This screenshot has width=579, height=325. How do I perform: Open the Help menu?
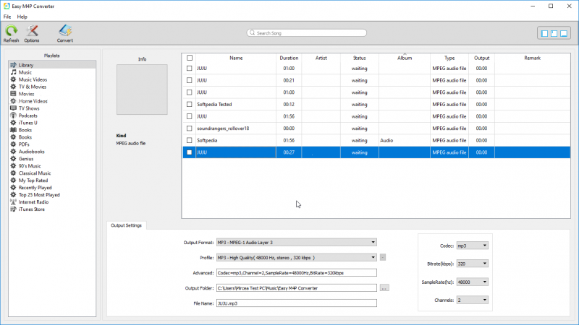point(22,17)
